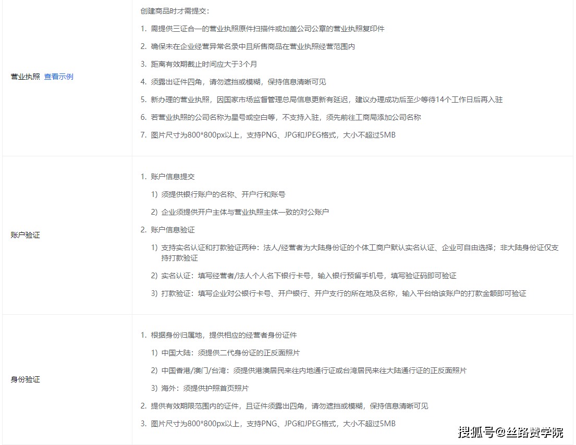Click the heading '账户信息验证'
576x445 pixels.
167,230
